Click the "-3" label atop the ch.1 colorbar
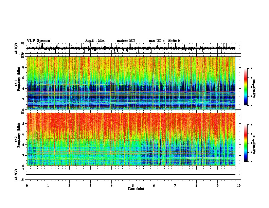 [251, 68]
